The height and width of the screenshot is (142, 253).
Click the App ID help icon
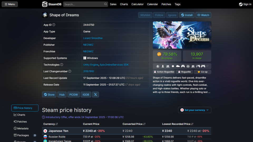(54, 25)
